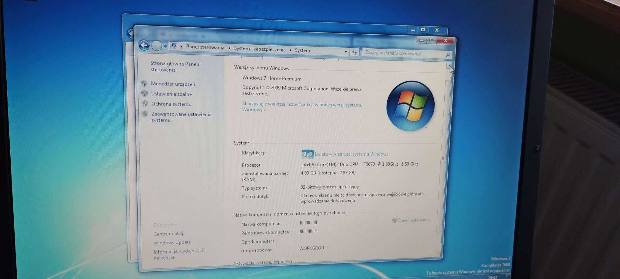Click 'Skorzystaj z większej liczby funkcji' upgrade link

point(302,107)
